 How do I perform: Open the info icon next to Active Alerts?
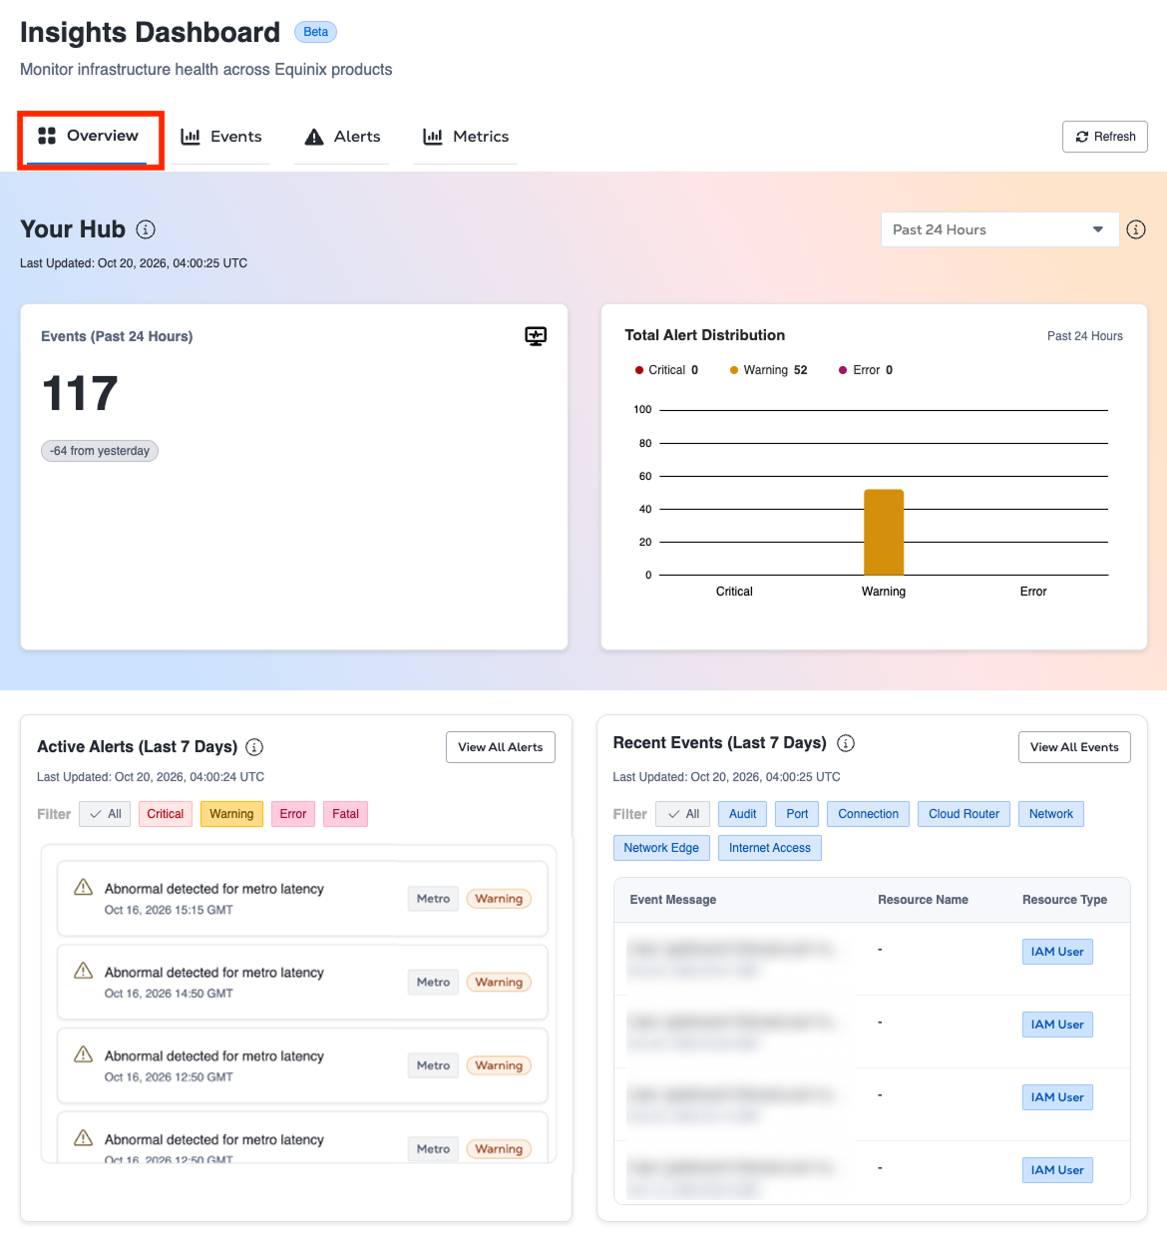coord(254,747)
